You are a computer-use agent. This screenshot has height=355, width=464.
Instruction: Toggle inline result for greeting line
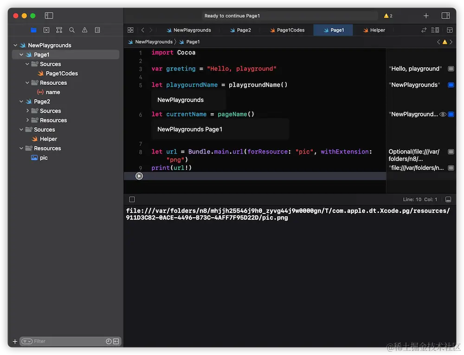(451, 69)
